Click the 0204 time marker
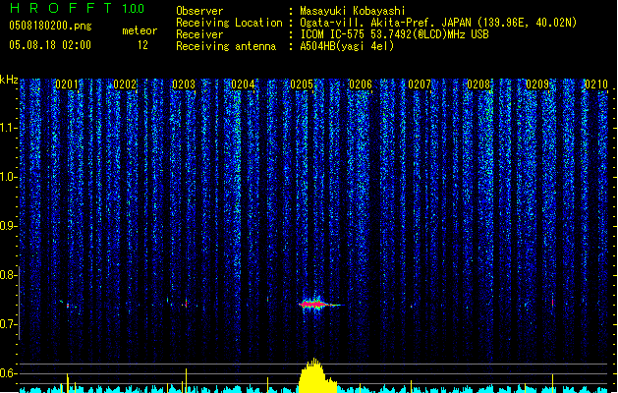 243,84
